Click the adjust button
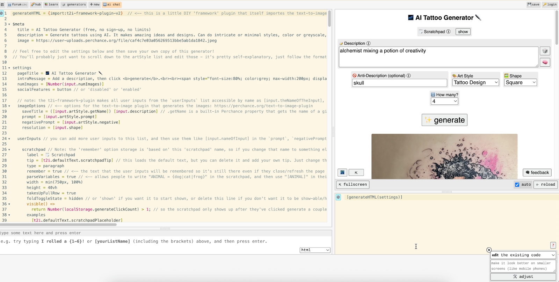Image resolution: width=559 pixels, height=282 pixels. (523, 277)
